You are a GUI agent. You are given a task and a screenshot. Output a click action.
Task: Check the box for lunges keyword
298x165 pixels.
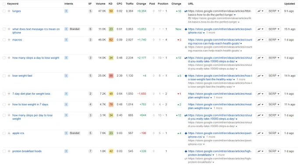(4, 11)
